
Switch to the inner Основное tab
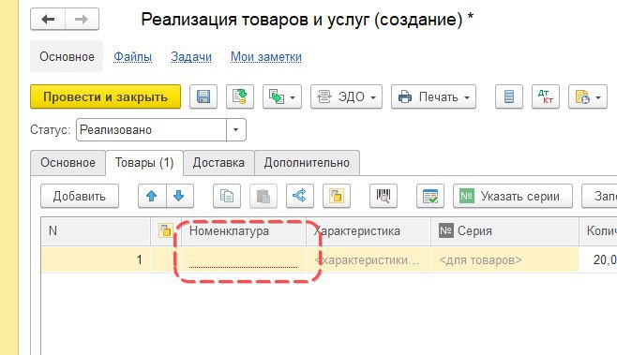tap(68, 163)
